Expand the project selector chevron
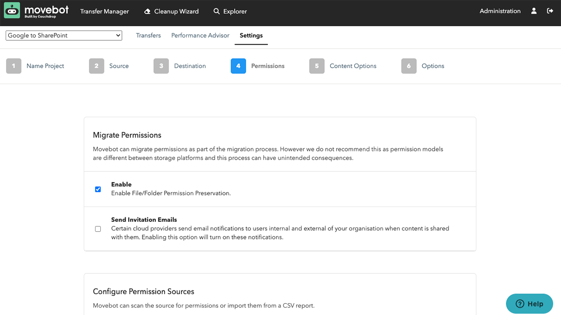Viewport: 561px width, 315px height. 117,35
